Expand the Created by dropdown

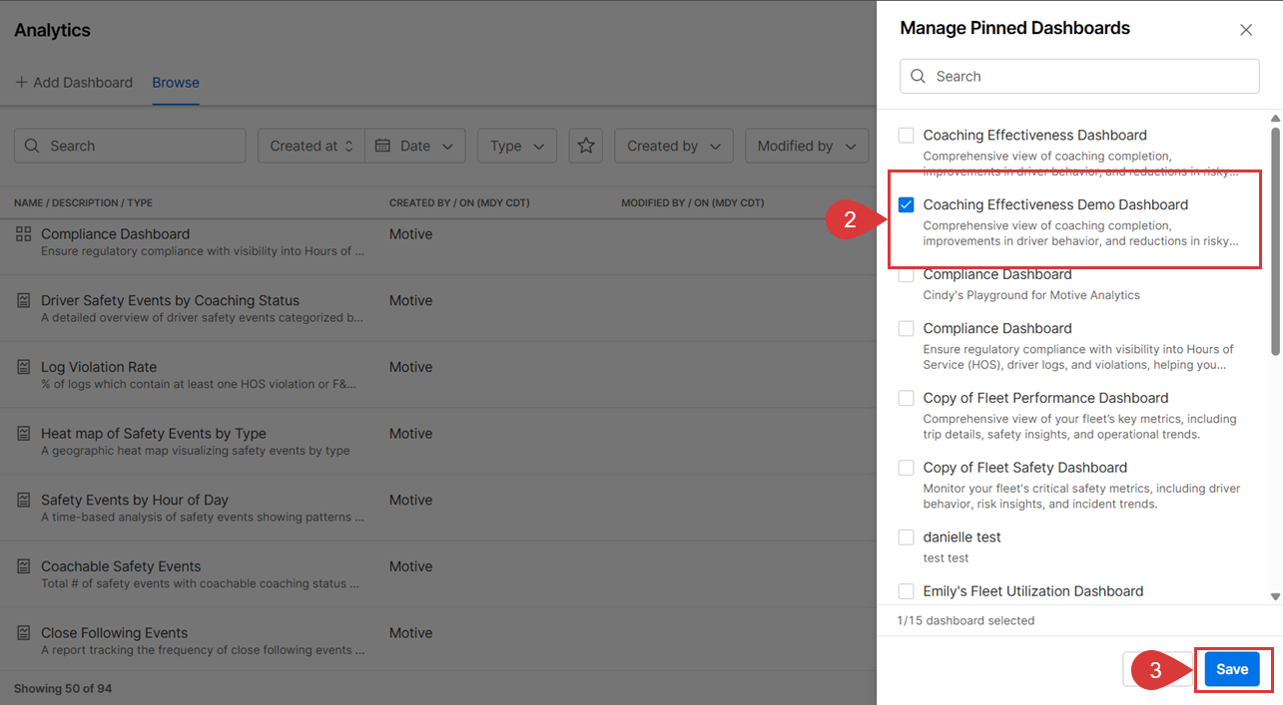[x=673, y=146]
